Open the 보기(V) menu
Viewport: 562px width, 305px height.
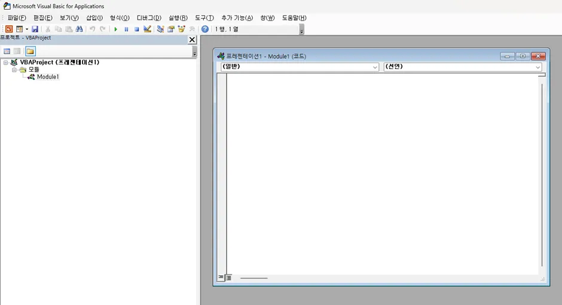click(x=69, y=18)
